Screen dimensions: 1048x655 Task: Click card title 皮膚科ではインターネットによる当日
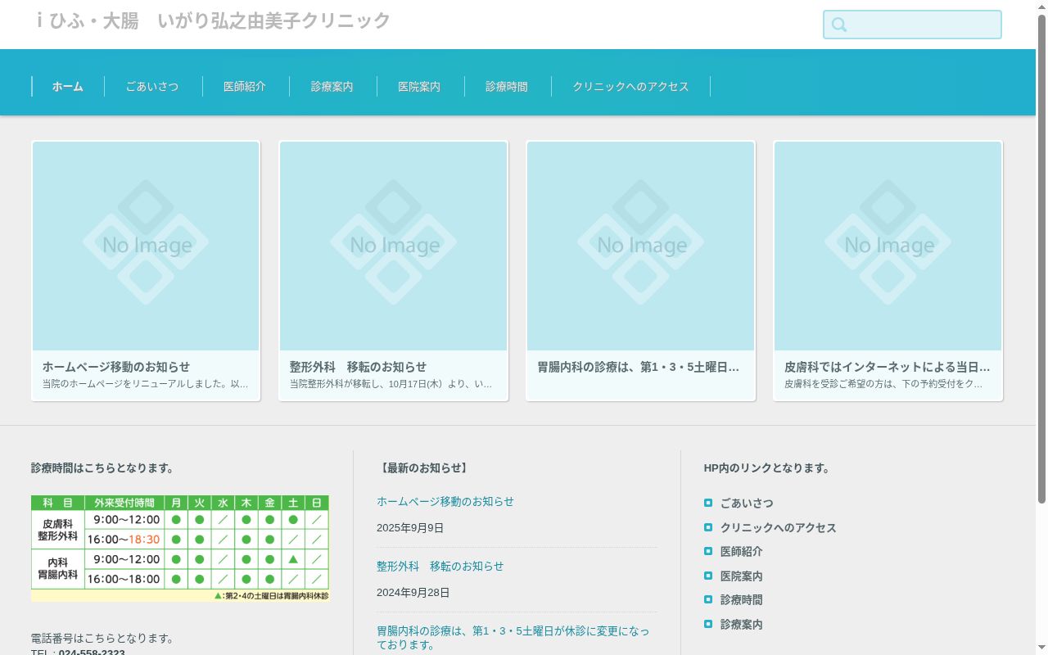pos(888,367)
